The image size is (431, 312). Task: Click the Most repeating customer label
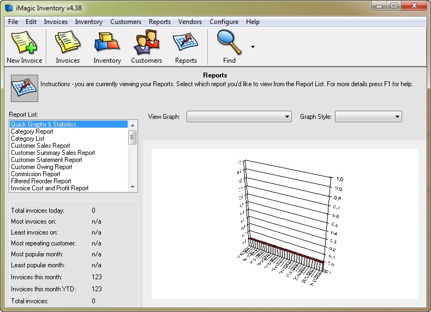click(44, 244)
